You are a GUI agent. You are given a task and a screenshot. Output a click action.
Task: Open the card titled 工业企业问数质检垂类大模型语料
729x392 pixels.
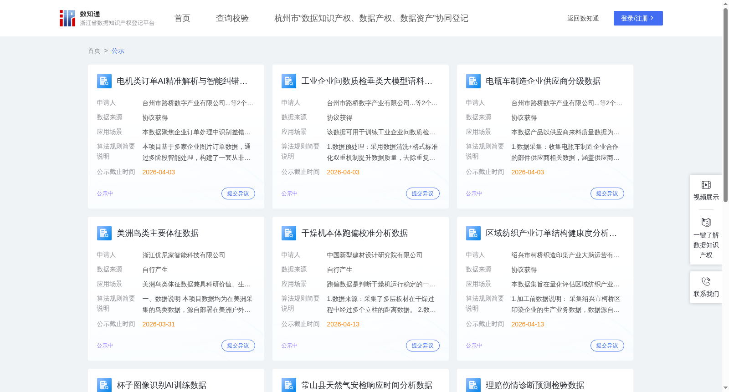click(367, 81)
